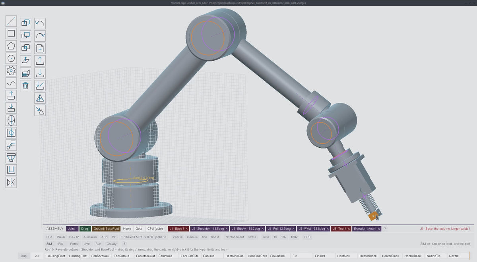Select the Rectangle sketch tool
This screenshot has width=477, height=262.
pyautogui.click(x=12, y=33)
